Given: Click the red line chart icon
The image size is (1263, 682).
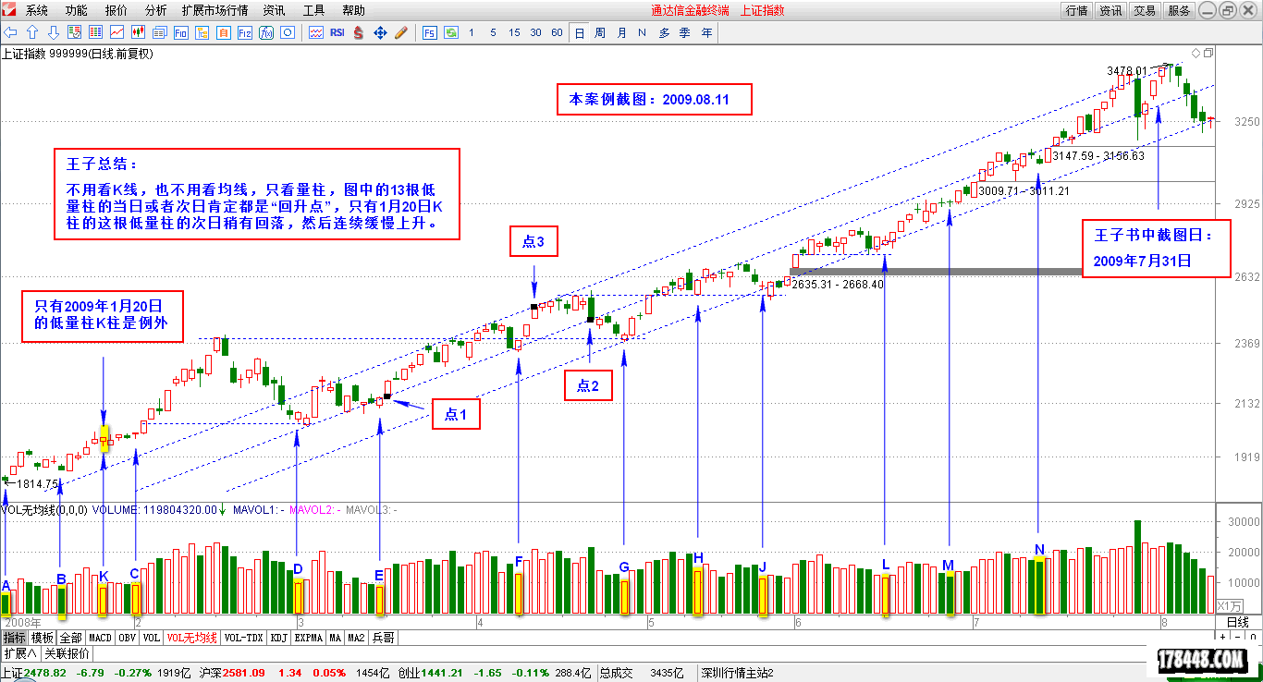Looking at the screenshot, I should coord(117,32).
